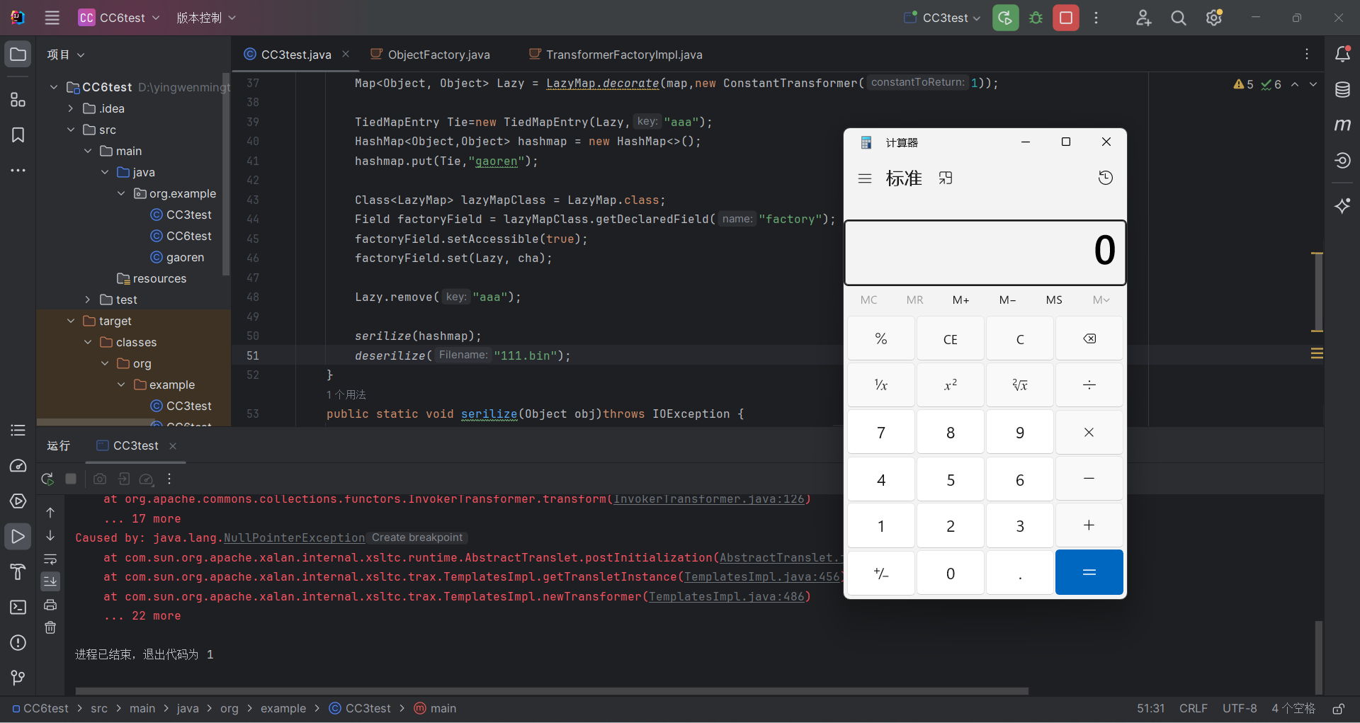This screenshot has width=1360, height=723.
Task: Open Code With Me user icon
Action: click(x=1143, y=18)
